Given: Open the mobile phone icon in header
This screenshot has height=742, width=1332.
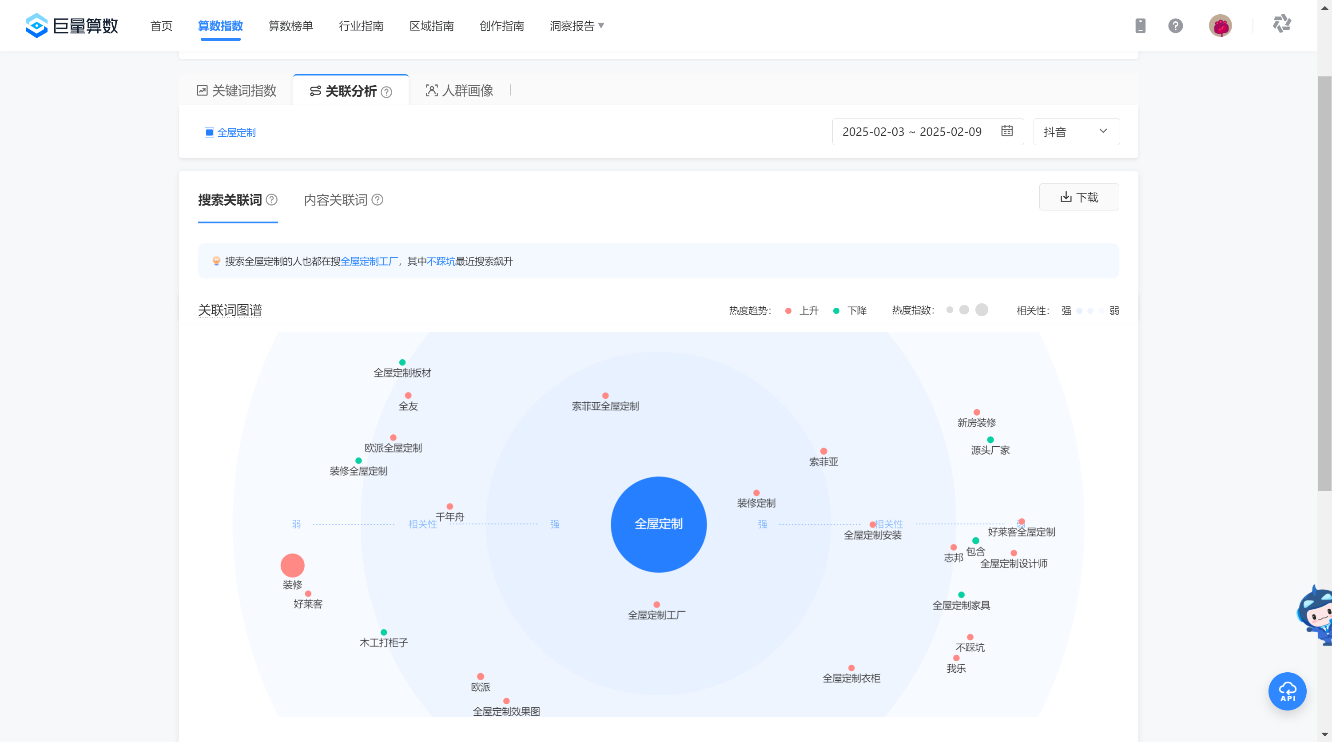Looking at the screenshot, I should (x=1140, y=25).
